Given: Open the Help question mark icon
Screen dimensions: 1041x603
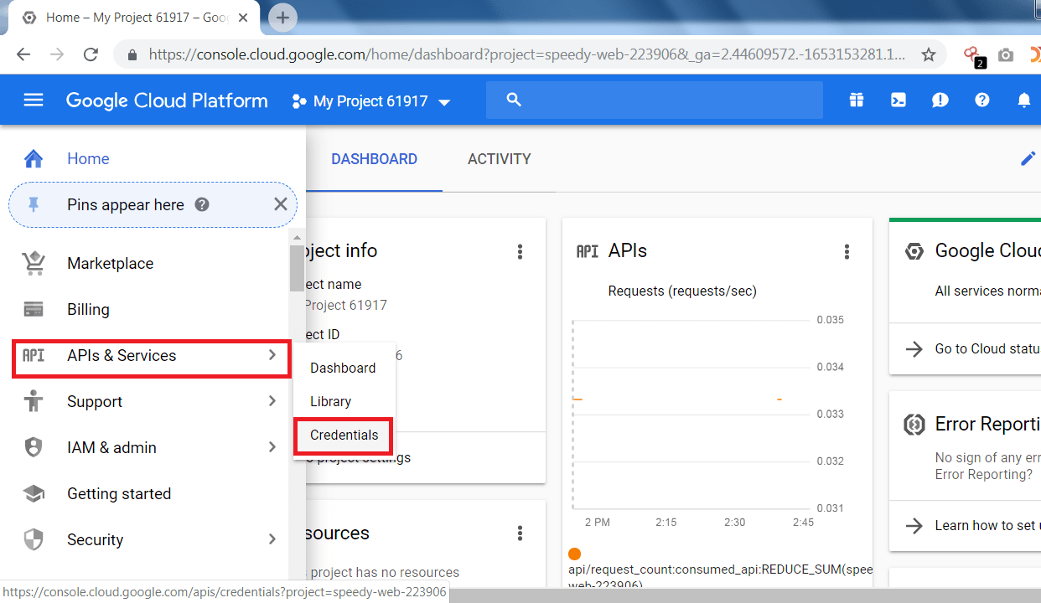Looking at the screenshot, I should click(x=981, y=100).
